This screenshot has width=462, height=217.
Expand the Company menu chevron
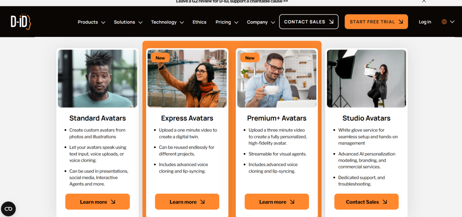[273, 23]
